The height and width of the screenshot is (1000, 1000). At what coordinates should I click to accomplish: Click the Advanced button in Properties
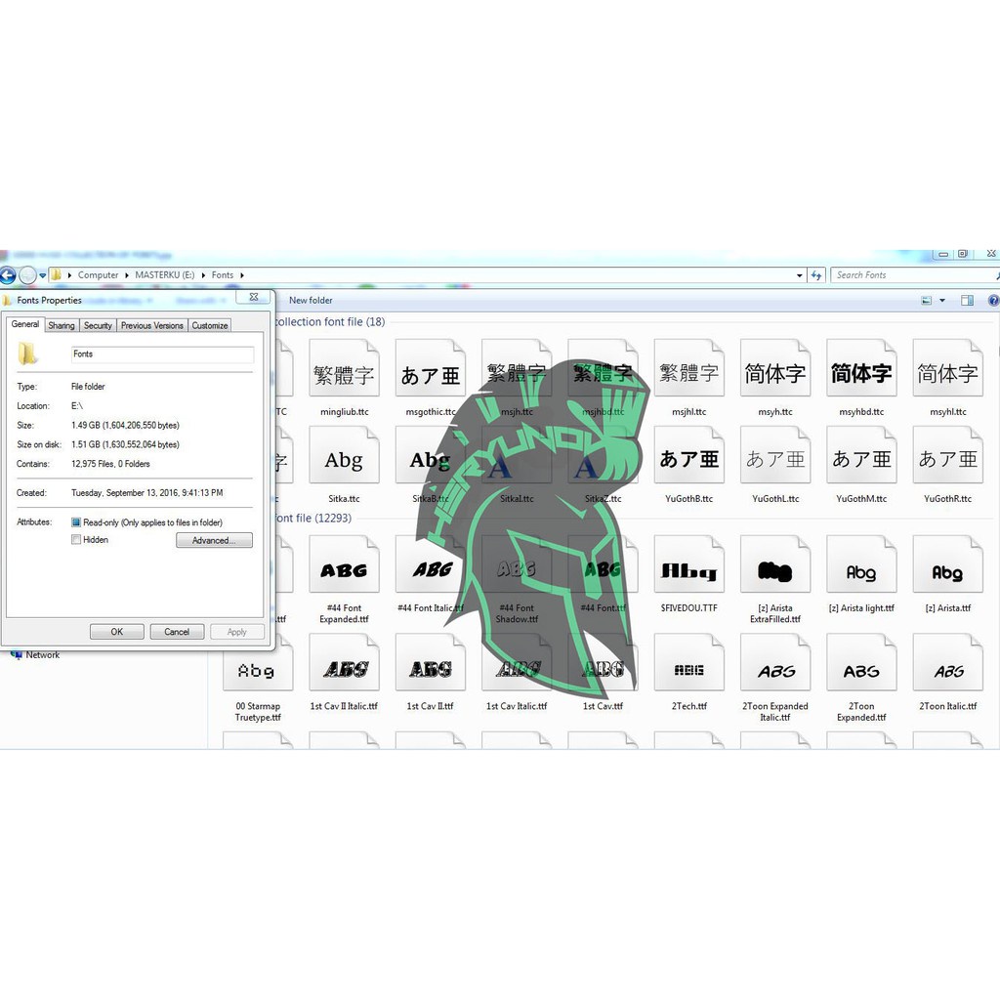(x=214, y=539)
